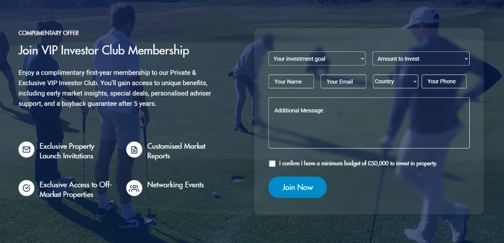This screenshot has width=504, height=243.
Task: Tick the minimum budget £50,000 confirmation checkbox
Action: 272,164
